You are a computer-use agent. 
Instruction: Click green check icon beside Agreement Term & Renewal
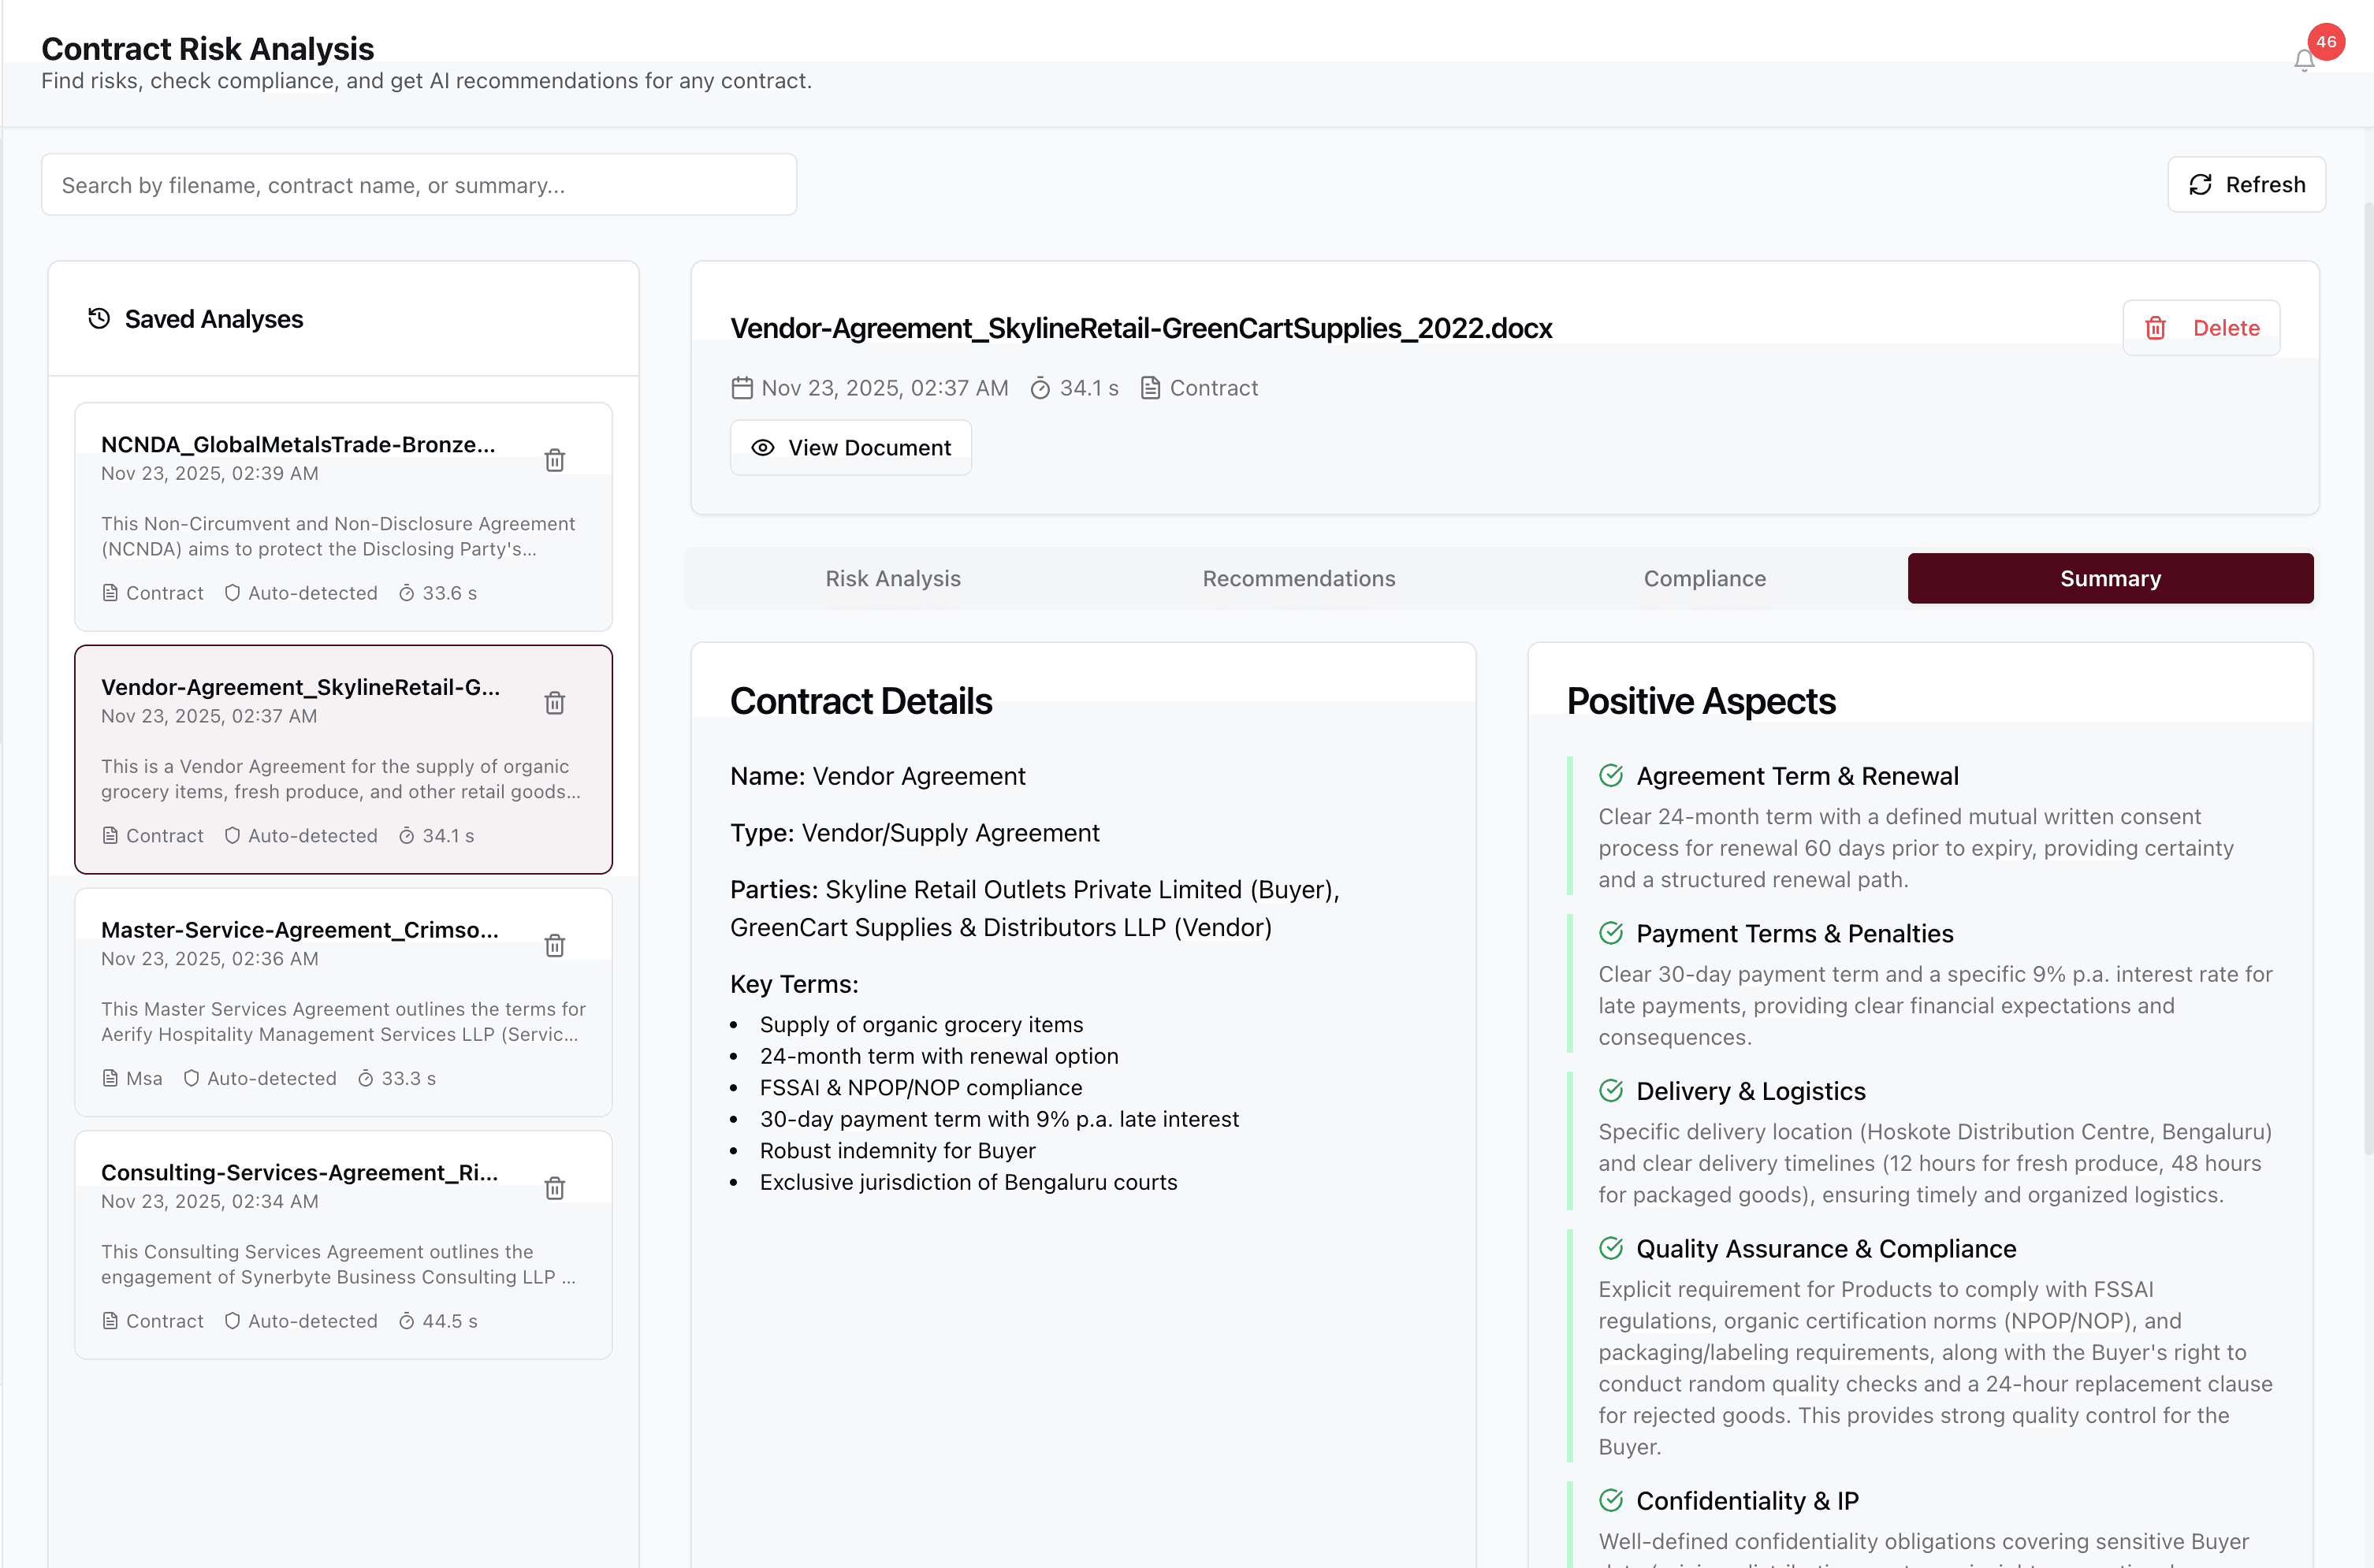pyautogui.click(x=1611, y=775)
